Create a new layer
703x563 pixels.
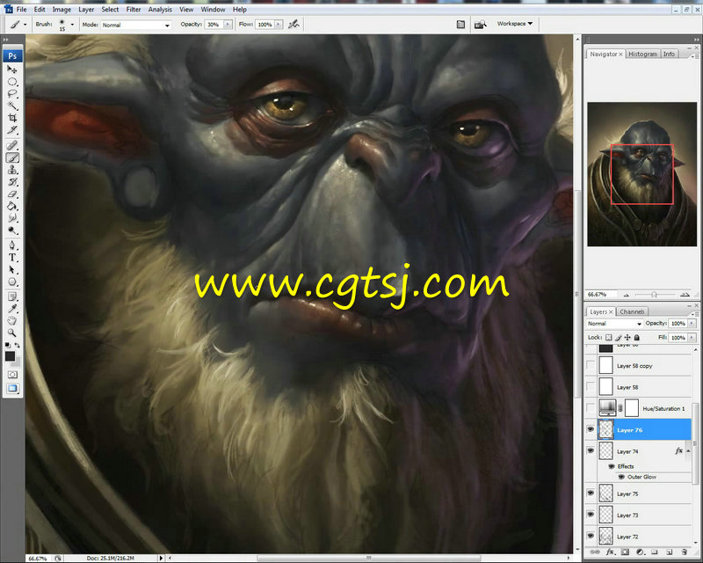(669, 552)
